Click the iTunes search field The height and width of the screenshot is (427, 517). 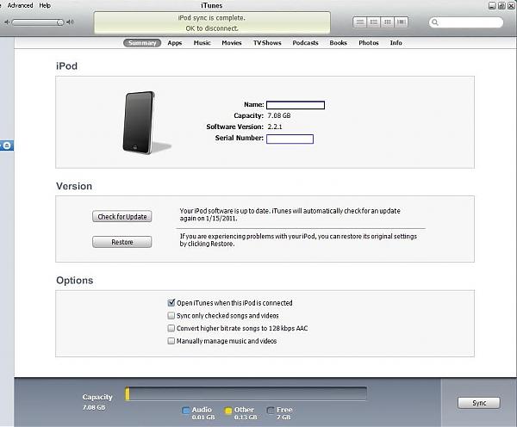point(466,22)
